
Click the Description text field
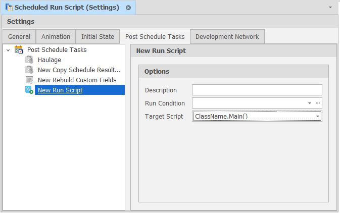click(x=257, y=90)
